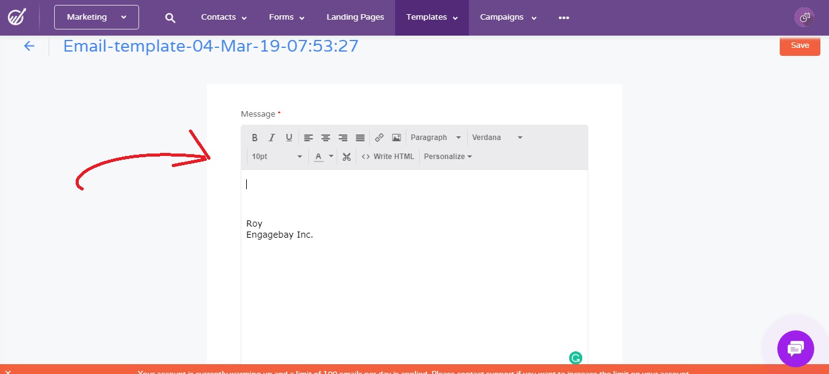The height and width of the screenshot is (374, 829).
Task: Toggle italic text formatting
Action: [271, 138]
